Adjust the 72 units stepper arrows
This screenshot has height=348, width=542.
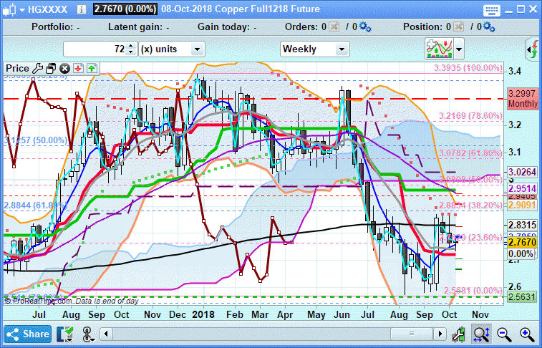(x=130, y=49)
